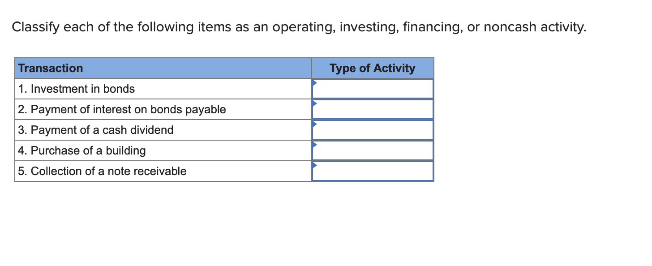Select the Transaction column header
Screen dimensions: 652x266
[x=51, y=68]
